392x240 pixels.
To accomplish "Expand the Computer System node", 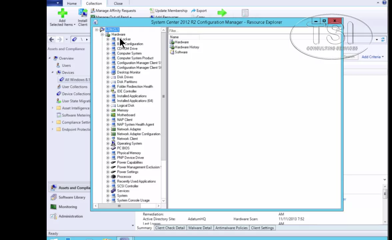I will [108, 53].
